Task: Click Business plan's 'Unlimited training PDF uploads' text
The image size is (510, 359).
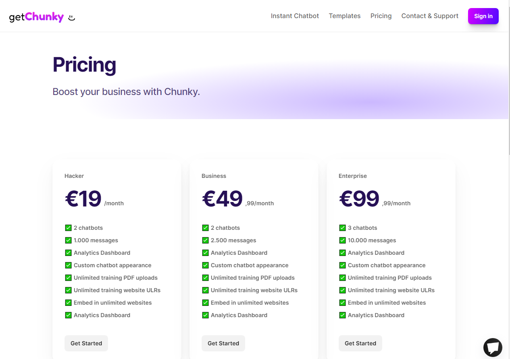Action: point(253,278)
